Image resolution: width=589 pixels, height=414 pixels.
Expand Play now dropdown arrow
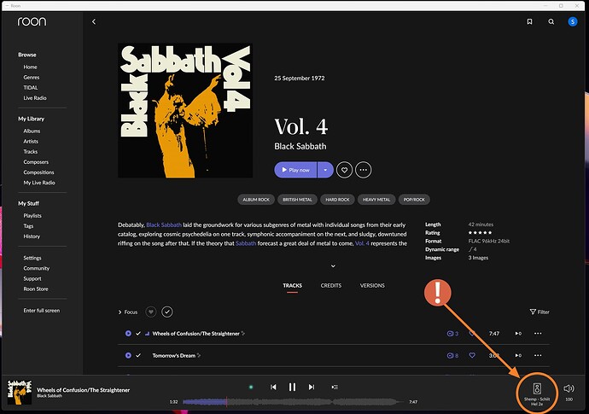tap(325, 170)
